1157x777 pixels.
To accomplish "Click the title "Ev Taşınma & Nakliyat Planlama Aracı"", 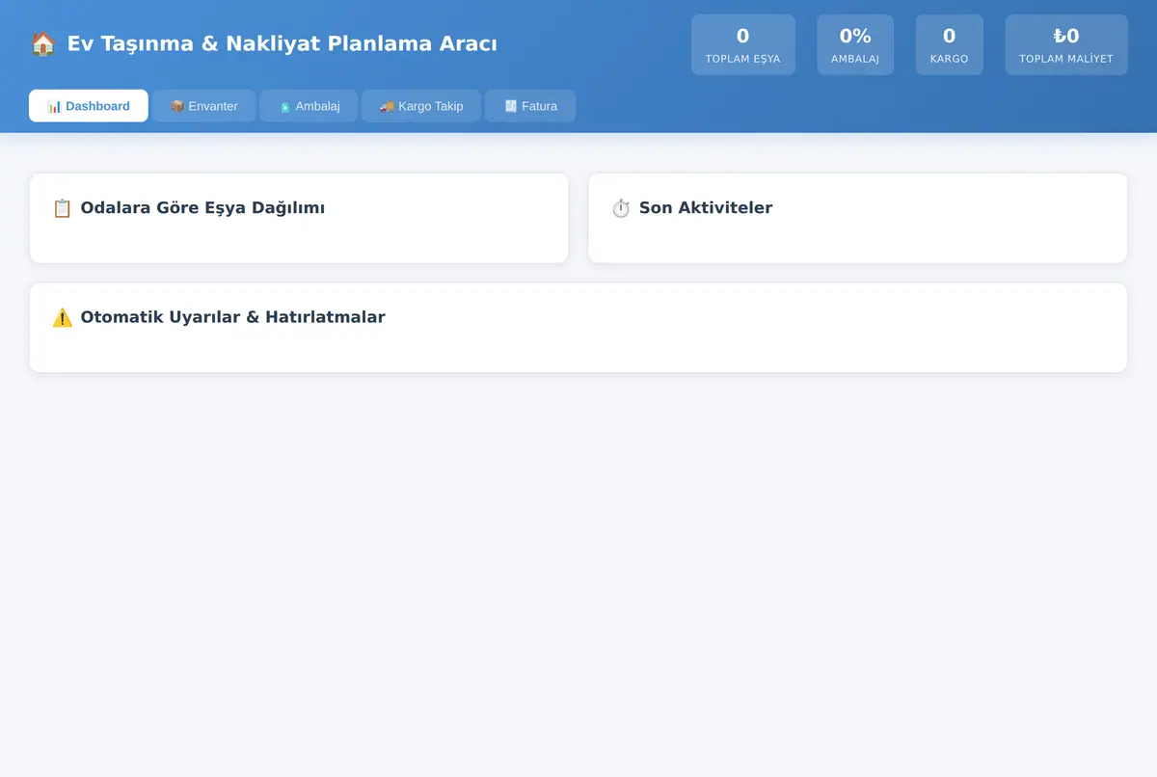I will tap(283, 43).
